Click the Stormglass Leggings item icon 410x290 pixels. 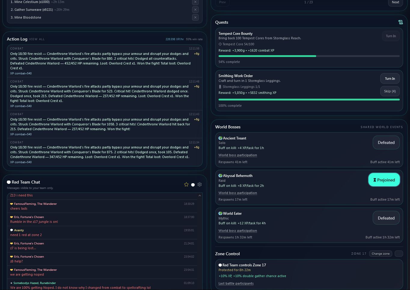(x=220, y=87)
